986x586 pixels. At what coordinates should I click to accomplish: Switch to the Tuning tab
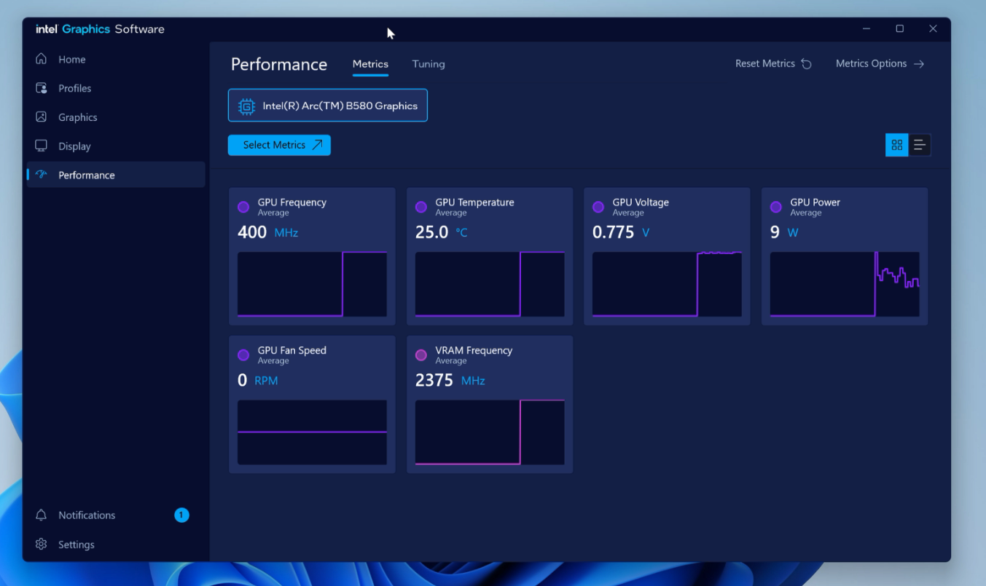(428, 64)
